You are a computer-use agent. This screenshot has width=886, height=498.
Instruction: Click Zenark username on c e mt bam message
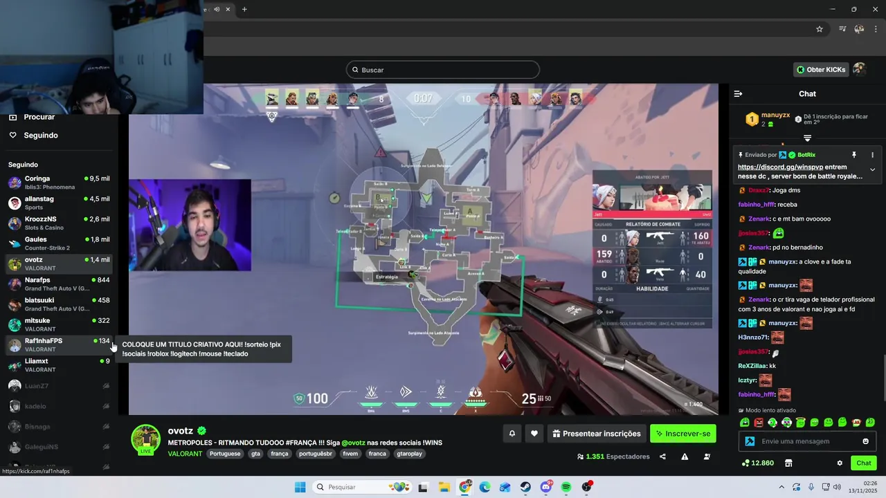click(x=759, y=219)
